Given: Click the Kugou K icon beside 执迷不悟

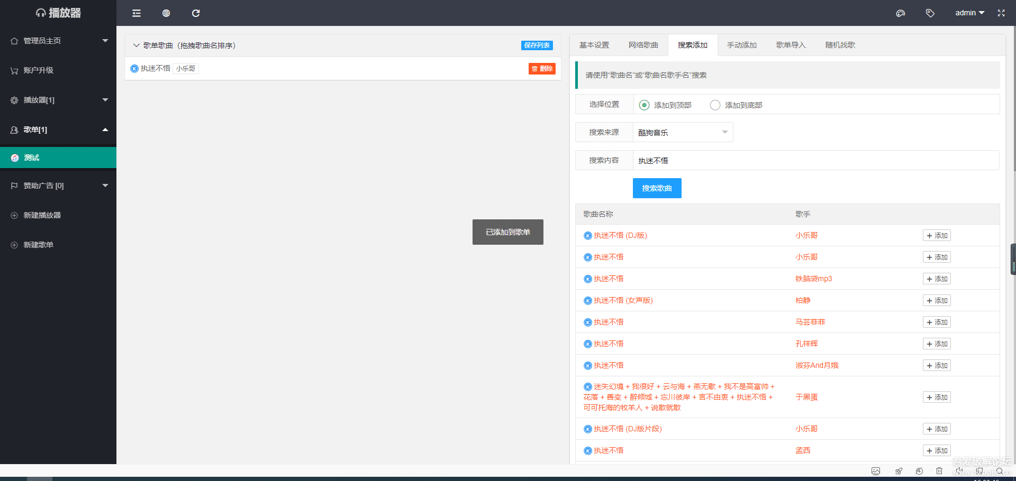Looking at the screenshot, I should (x=134, y=68).
